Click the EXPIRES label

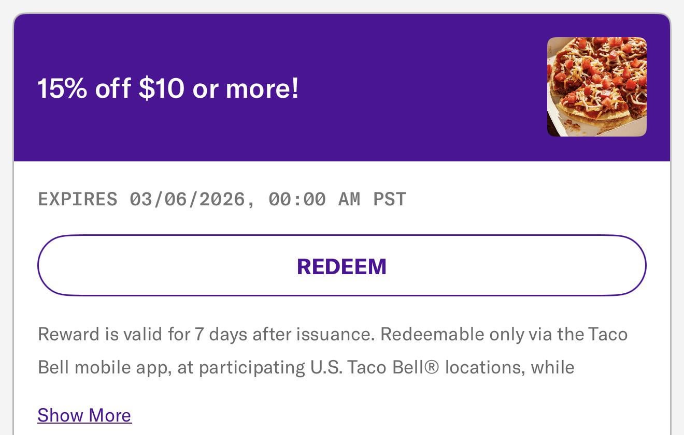coord(78,199)
